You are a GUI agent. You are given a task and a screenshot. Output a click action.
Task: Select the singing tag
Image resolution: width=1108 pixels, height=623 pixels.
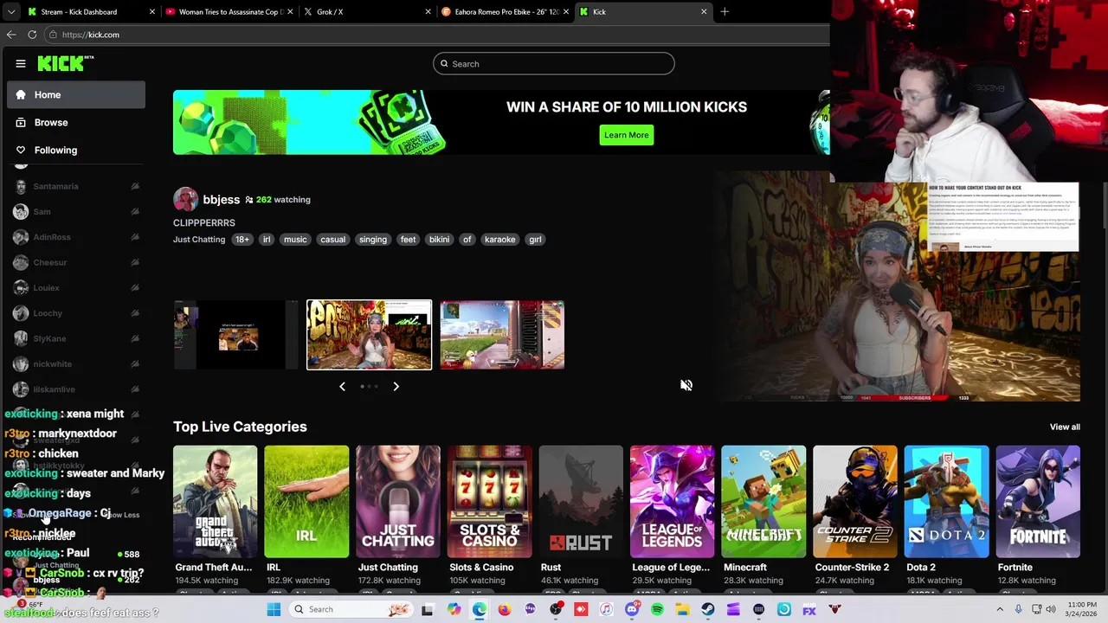[373, 240]
